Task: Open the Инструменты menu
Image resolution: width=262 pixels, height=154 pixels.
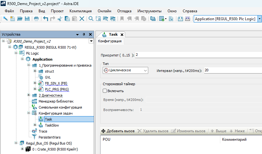Action: click(x=149, y=11)
